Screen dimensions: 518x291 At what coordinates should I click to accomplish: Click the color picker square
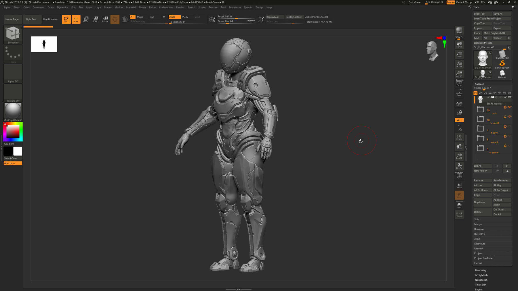[x=13, y=132]
